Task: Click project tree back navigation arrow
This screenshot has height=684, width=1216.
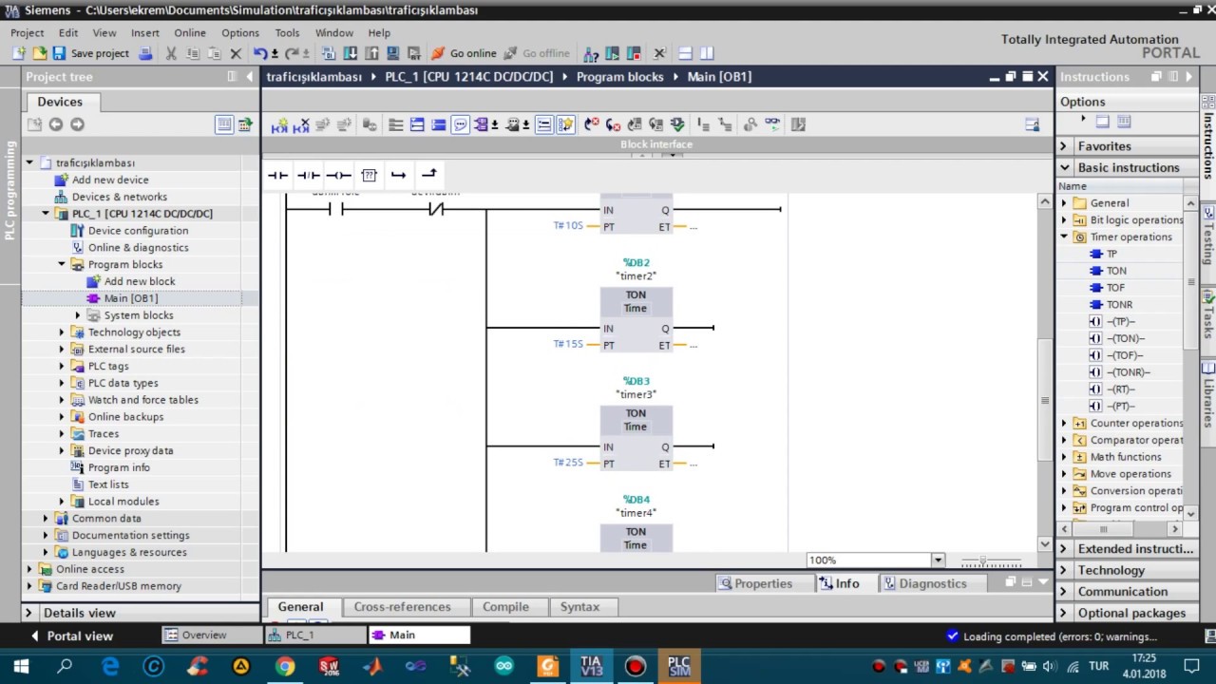Action: pyautogui.click(x=55, y=124)
